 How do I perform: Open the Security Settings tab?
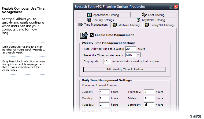(x=101, y=20)
